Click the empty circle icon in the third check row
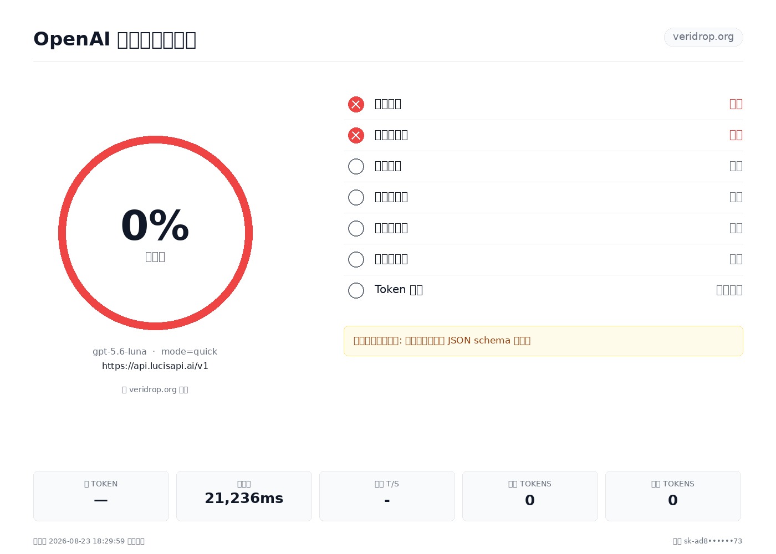This screenshot has width=776, height=554. 356,166
